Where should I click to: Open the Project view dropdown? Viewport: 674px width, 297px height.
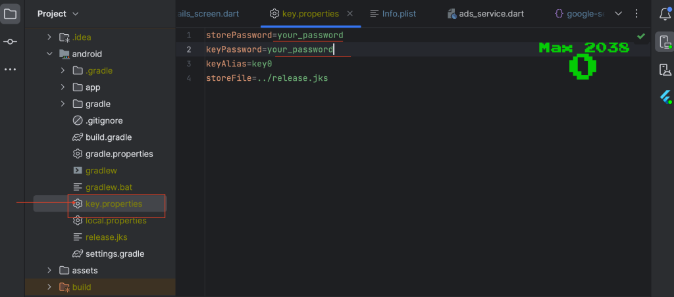(x=58, y=14)
